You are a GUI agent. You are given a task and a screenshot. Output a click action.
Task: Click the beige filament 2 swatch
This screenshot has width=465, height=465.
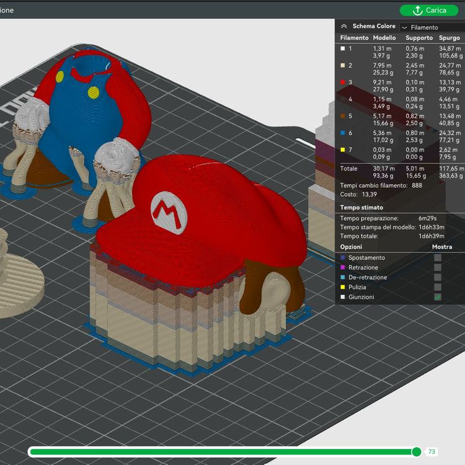tap(343, 66)
